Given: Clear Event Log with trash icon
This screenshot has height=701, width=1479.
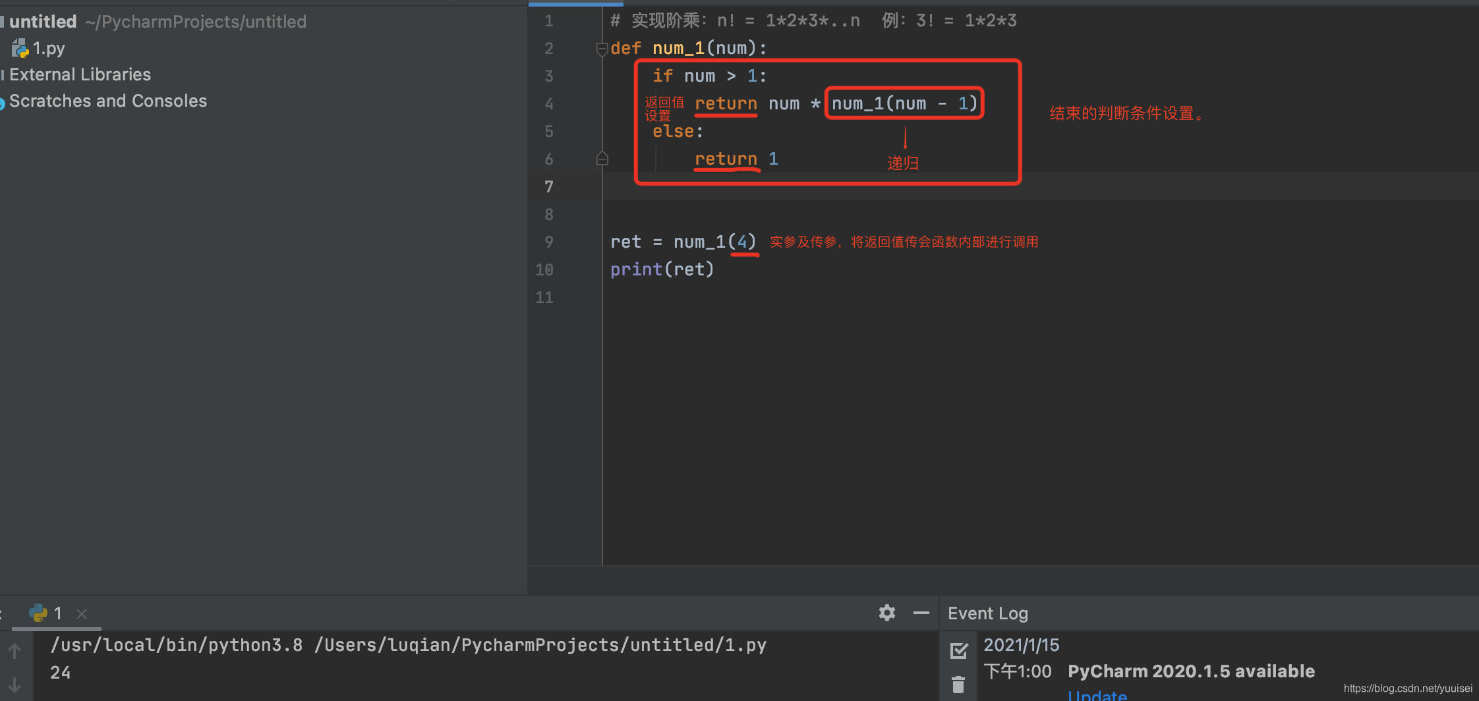Looking at the screenshot, I should [x=958, y=685].
